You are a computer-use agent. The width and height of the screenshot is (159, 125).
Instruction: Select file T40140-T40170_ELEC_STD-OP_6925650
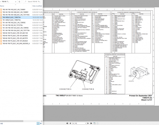coord(15,36)
